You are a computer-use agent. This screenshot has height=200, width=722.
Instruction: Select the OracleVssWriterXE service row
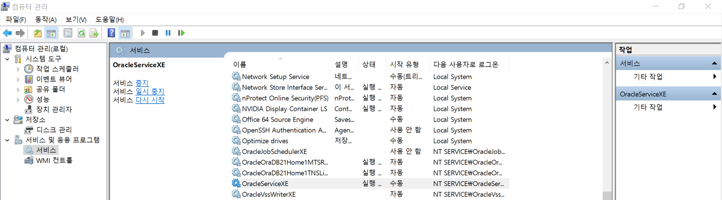coord(370,194)
